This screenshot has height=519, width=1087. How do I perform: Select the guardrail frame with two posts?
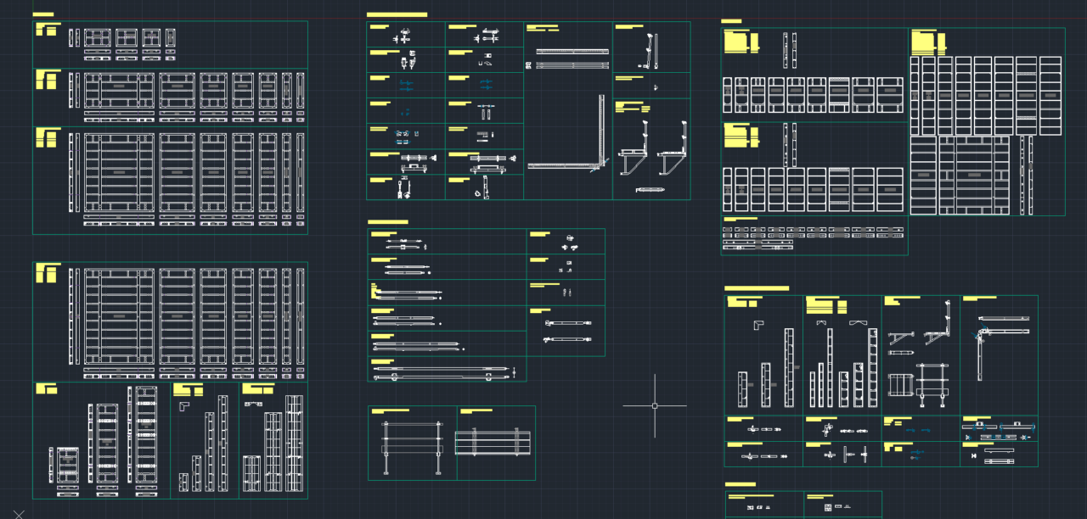[x=412, y=446]
